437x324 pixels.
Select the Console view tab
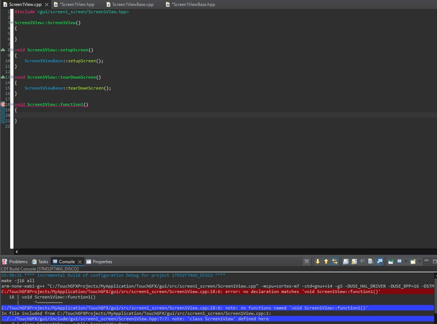point(66,261)
